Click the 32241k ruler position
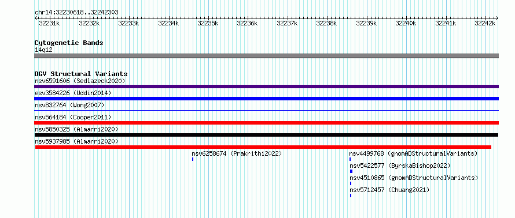Screen dimensions: 515x218 click(446, 23)
